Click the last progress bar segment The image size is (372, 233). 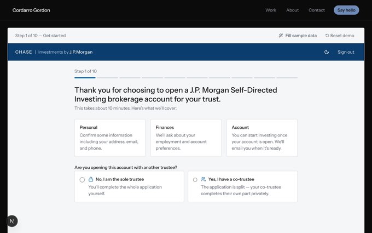(287, 77)
